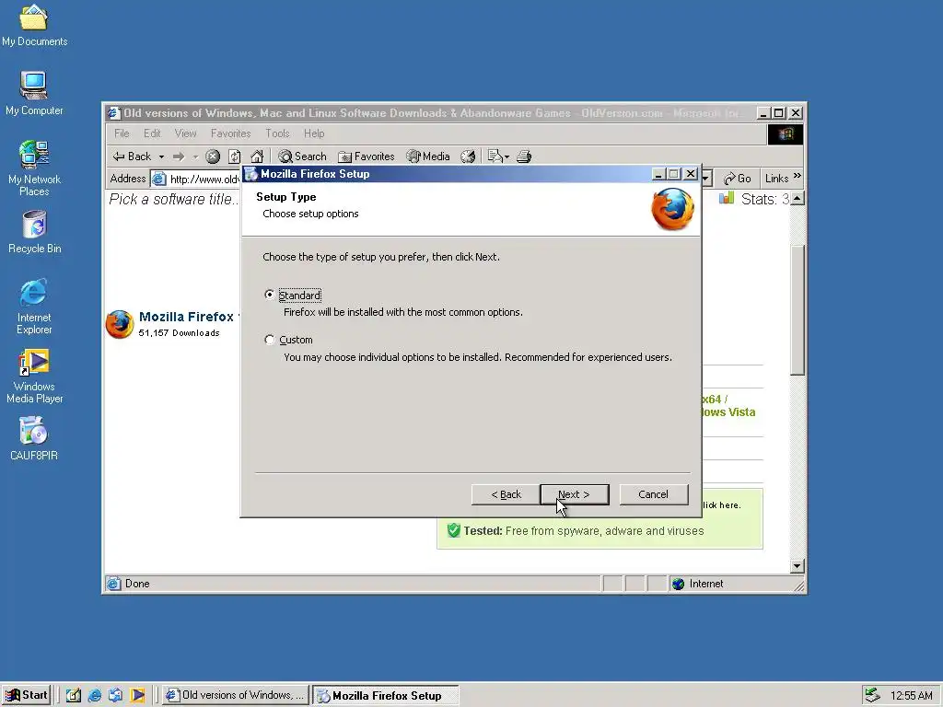The image size is (943, 707).
Task: Open the Favorites toolbar button in IE
Action: (367, 156)
